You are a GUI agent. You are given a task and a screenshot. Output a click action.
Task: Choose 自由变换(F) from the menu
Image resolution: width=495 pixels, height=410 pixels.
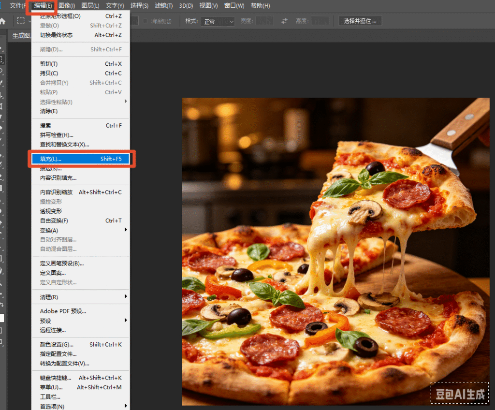point(81,220)
